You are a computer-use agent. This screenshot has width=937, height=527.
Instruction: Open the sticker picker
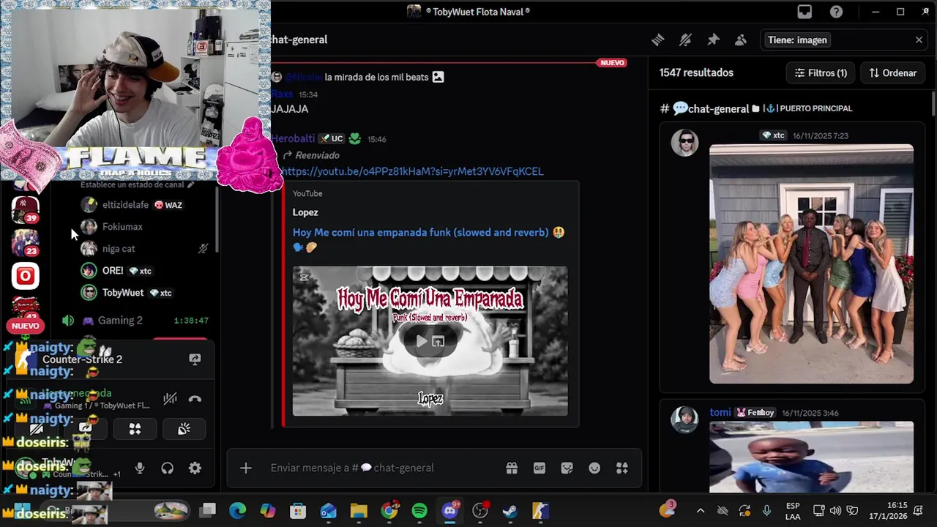(x=567, y=468)
